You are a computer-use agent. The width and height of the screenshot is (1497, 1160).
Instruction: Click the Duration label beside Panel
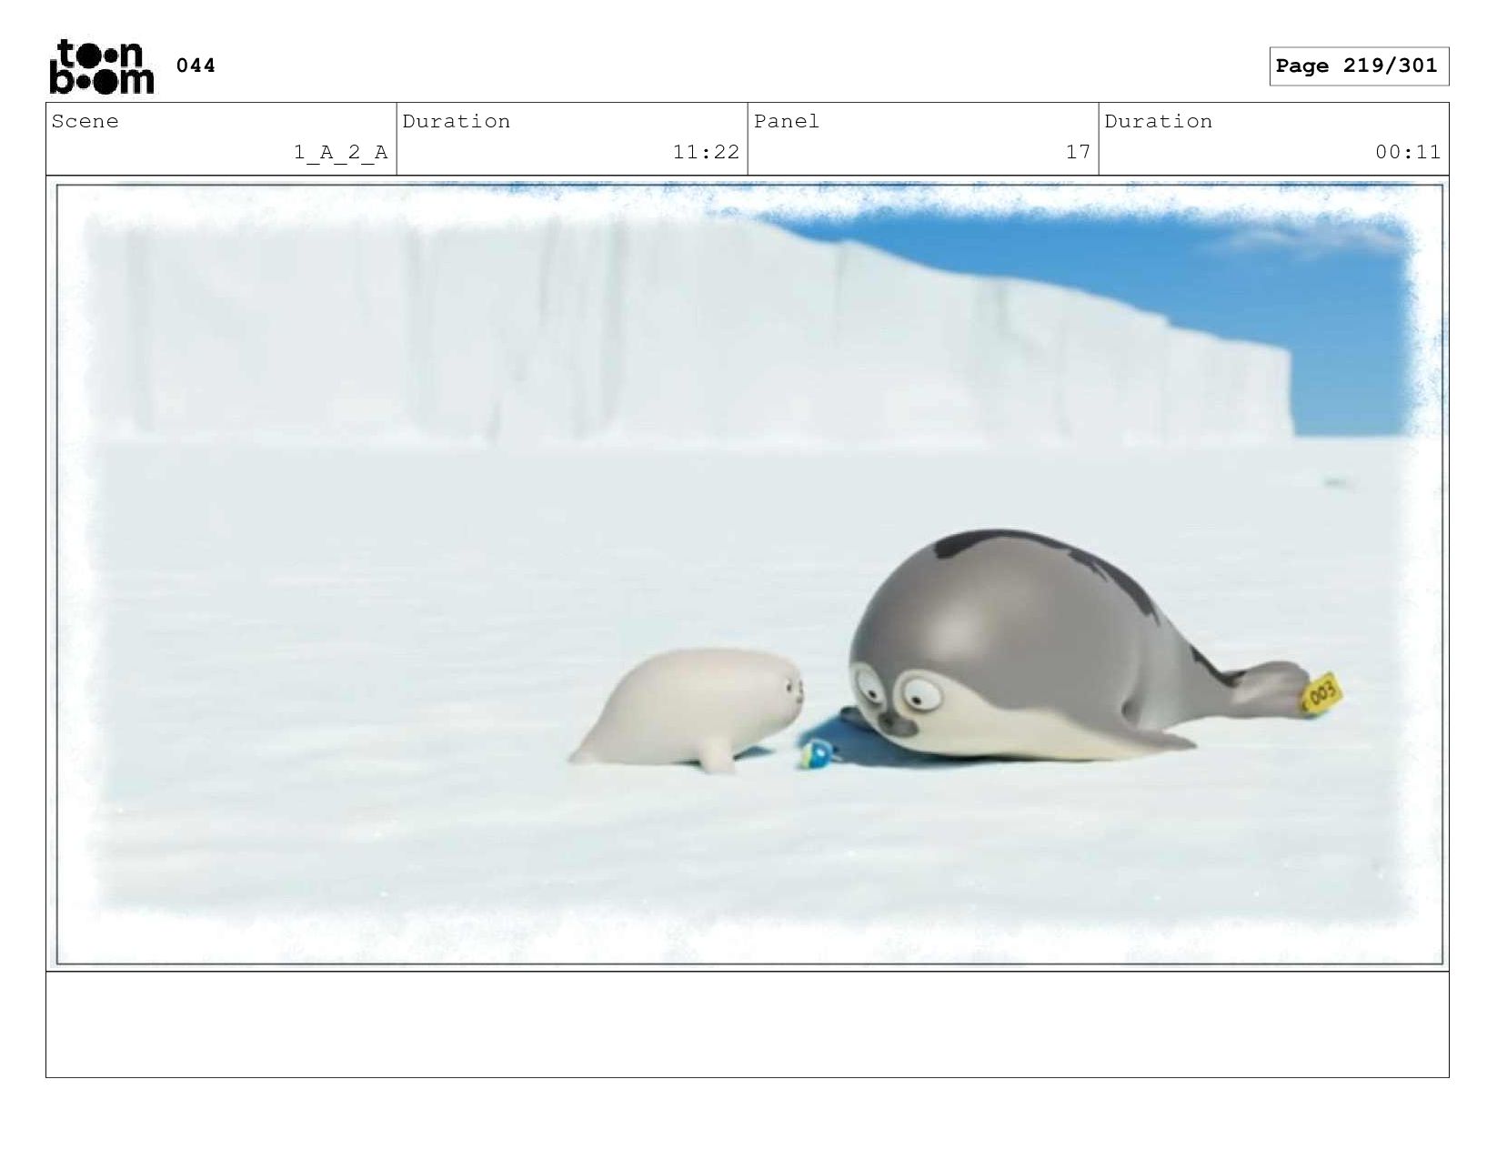pos(1158,122)
